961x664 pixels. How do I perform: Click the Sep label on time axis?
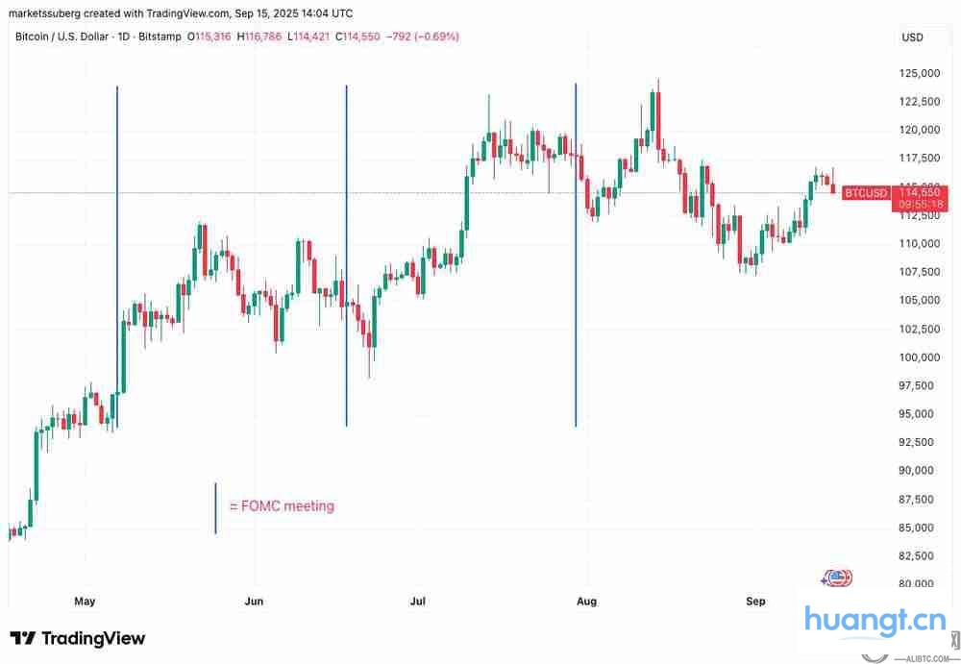coord(756,602)
